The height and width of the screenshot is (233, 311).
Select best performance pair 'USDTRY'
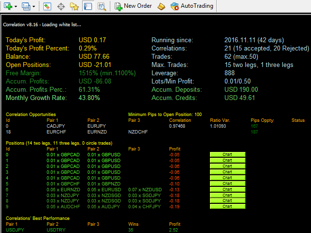56,230
